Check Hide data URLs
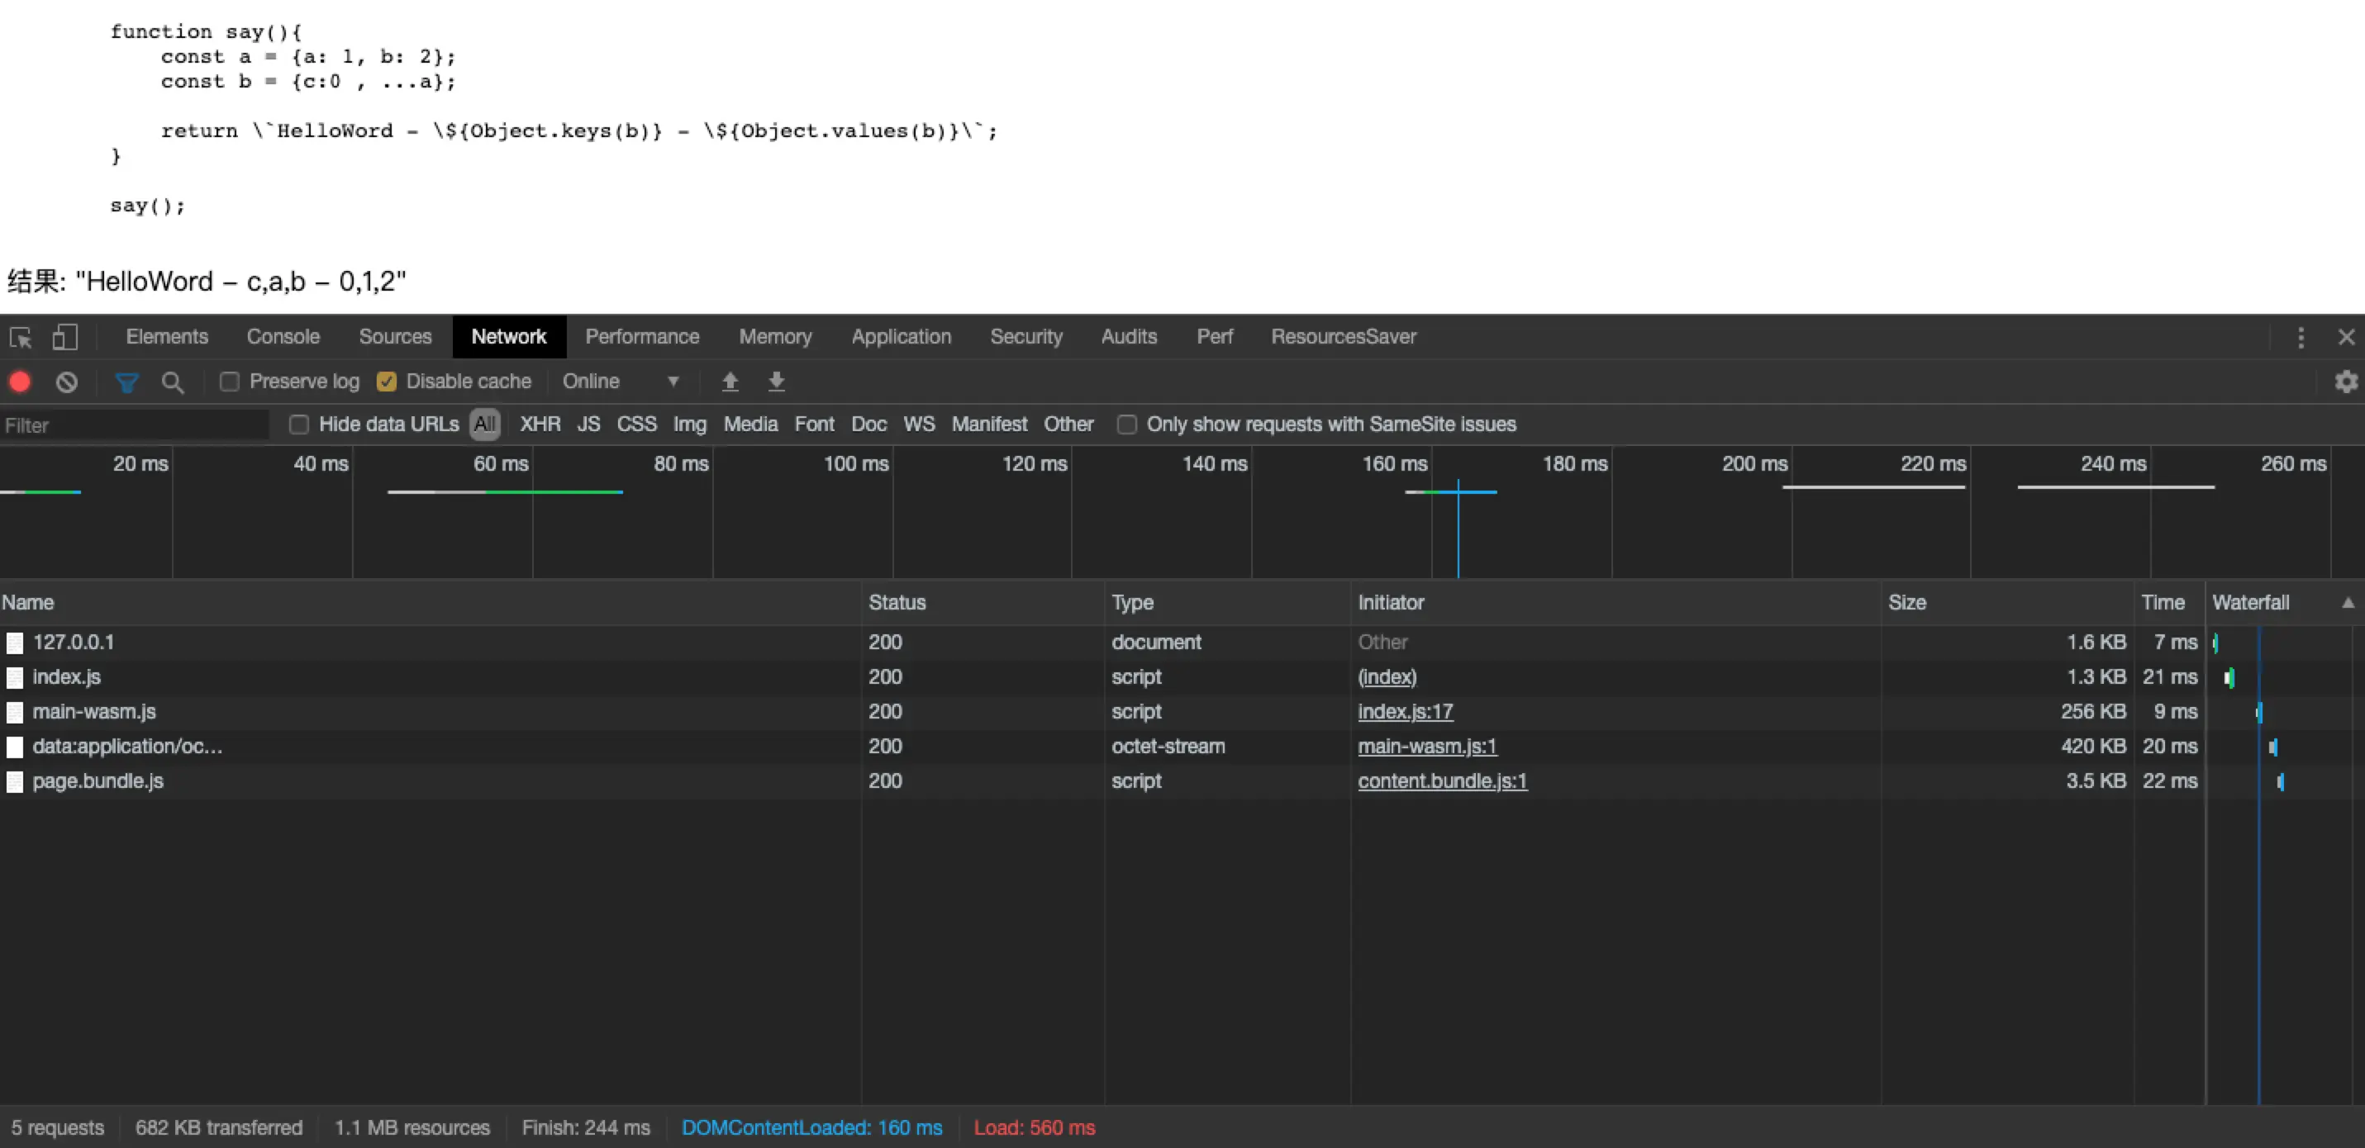 [x=297, y=424]
